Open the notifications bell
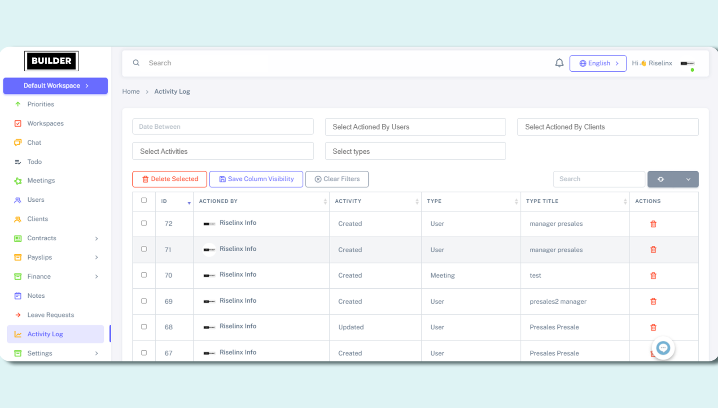The image size is (718, 408). click(x=559, y=63)
